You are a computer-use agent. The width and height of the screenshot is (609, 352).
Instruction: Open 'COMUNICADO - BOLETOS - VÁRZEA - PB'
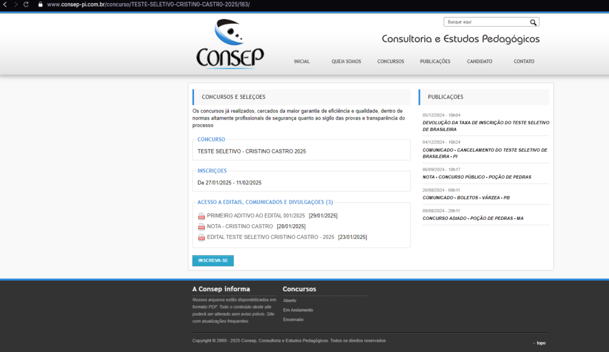click(x=466, y=197)
